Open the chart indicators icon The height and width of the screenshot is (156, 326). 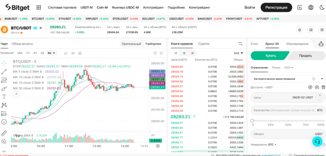pos(66,53)
